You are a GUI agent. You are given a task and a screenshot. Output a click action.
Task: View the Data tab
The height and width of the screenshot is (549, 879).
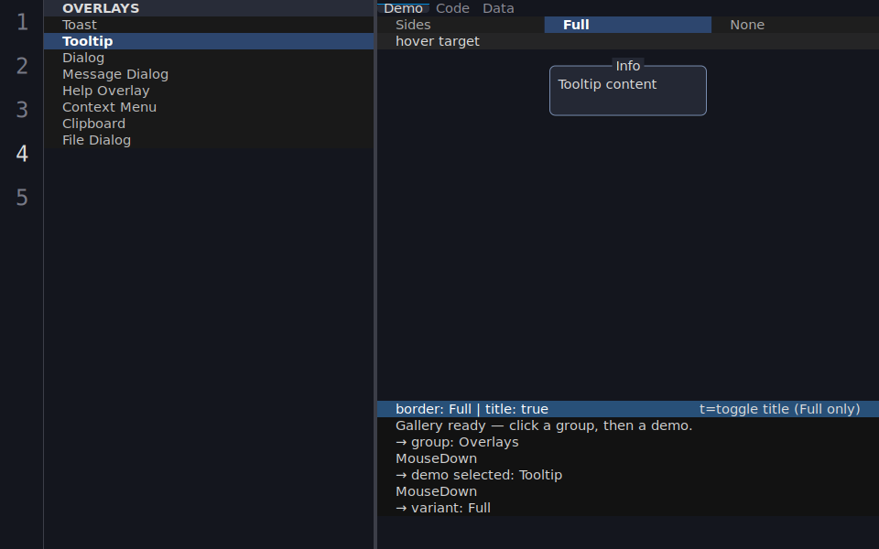click(498, 8)
